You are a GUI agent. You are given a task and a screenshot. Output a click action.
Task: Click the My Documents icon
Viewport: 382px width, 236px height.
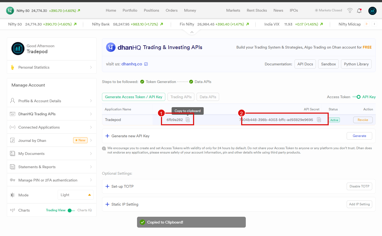click(13, 154)
